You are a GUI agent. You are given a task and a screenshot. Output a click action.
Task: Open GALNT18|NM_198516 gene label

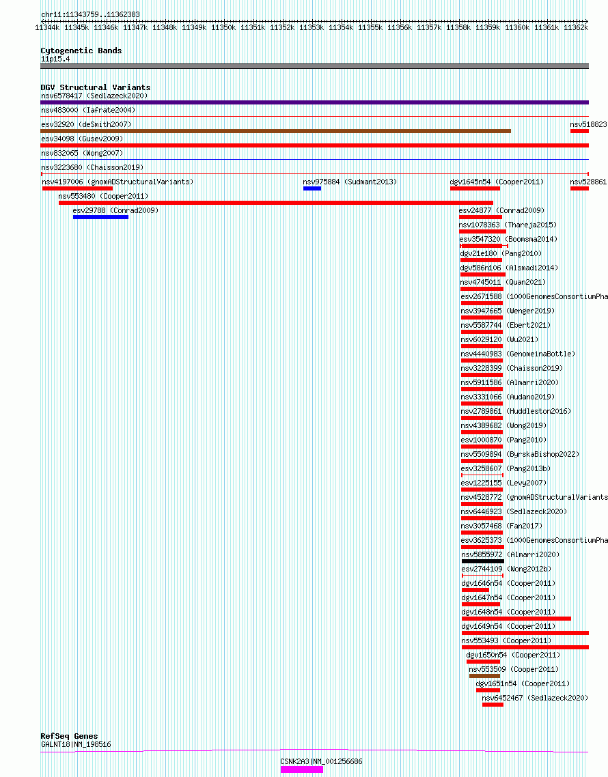click(76, 746)
